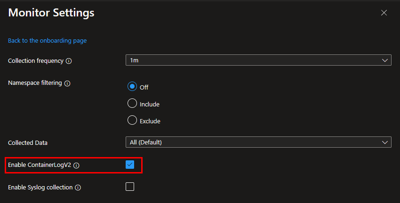The image size is (400, 203).
Task: Click chevron arrow of Collection frequency dropdown
Action: click(384, 60)
